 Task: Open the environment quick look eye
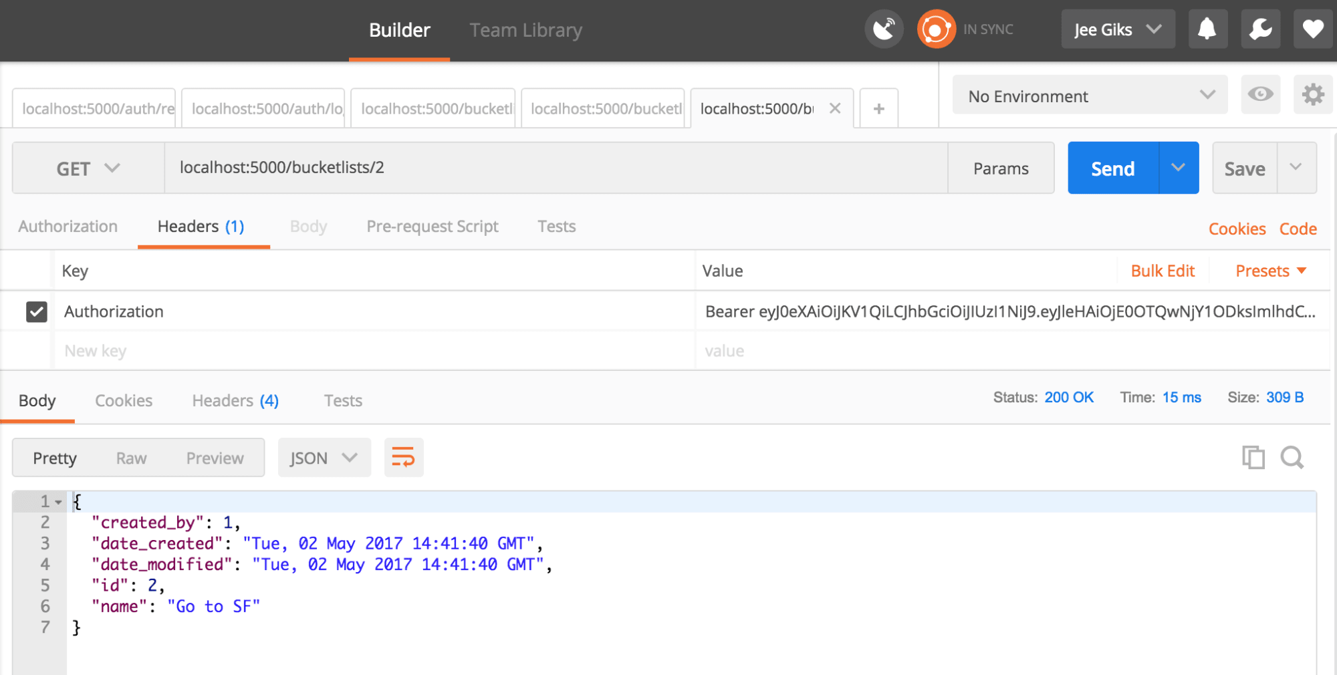pyautogui.click(x=1261, y=94)
